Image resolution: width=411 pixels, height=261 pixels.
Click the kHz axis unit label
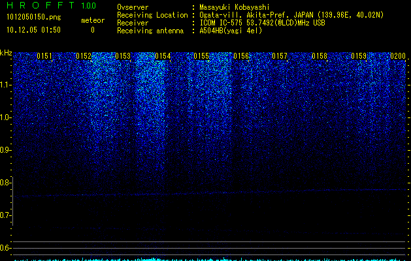point(6,53)
